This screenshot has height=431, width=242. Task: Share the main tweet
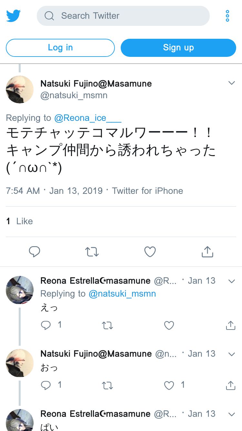(x=207, y=252)
